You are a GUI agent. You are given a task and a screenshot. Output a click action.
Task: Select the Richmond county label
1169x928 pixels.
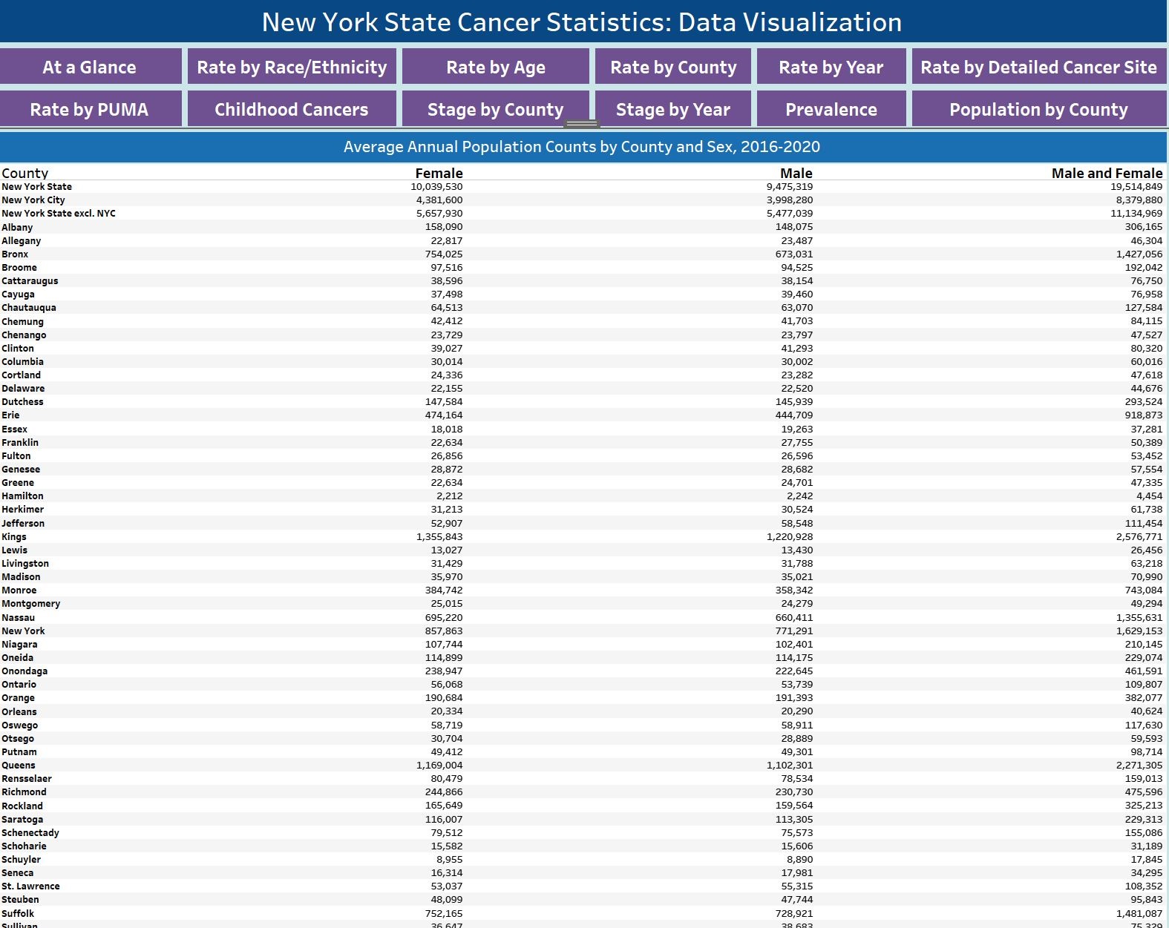click(x=24, y=792)
